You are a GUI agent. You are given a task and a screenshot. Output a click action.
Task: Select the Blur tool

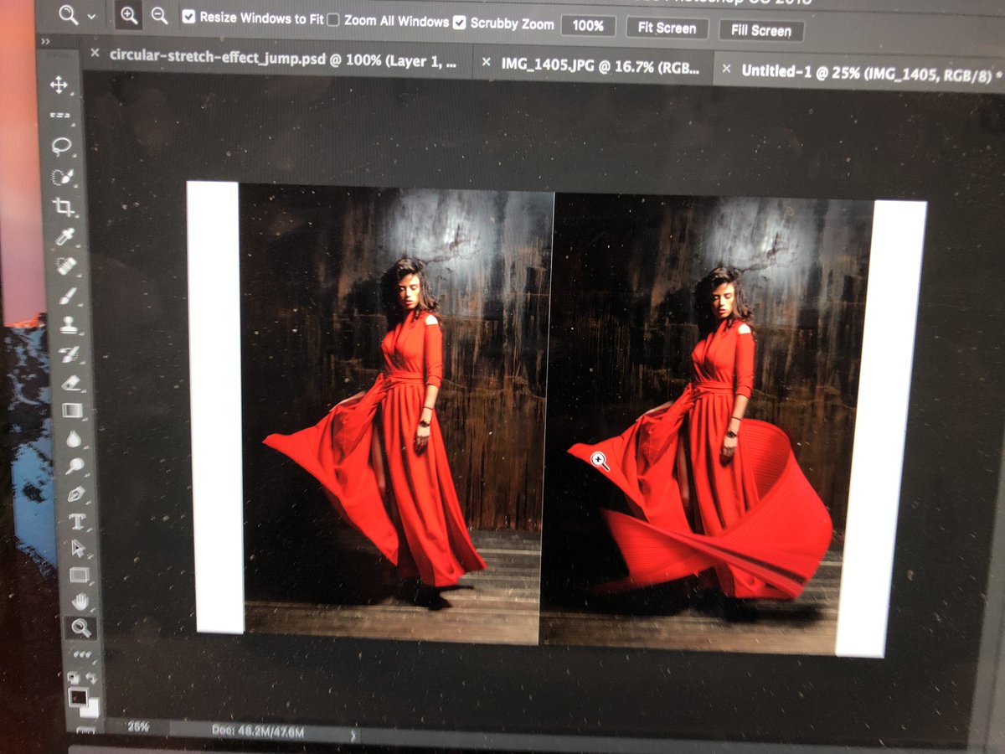[x=73, y=439]
